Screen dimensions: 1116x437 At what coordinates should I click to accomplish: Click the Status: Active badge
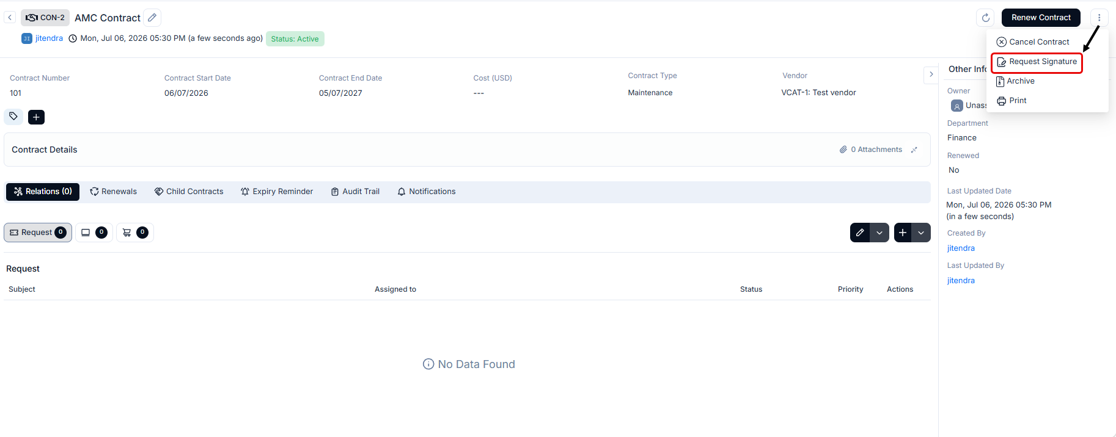coord(295,39)
